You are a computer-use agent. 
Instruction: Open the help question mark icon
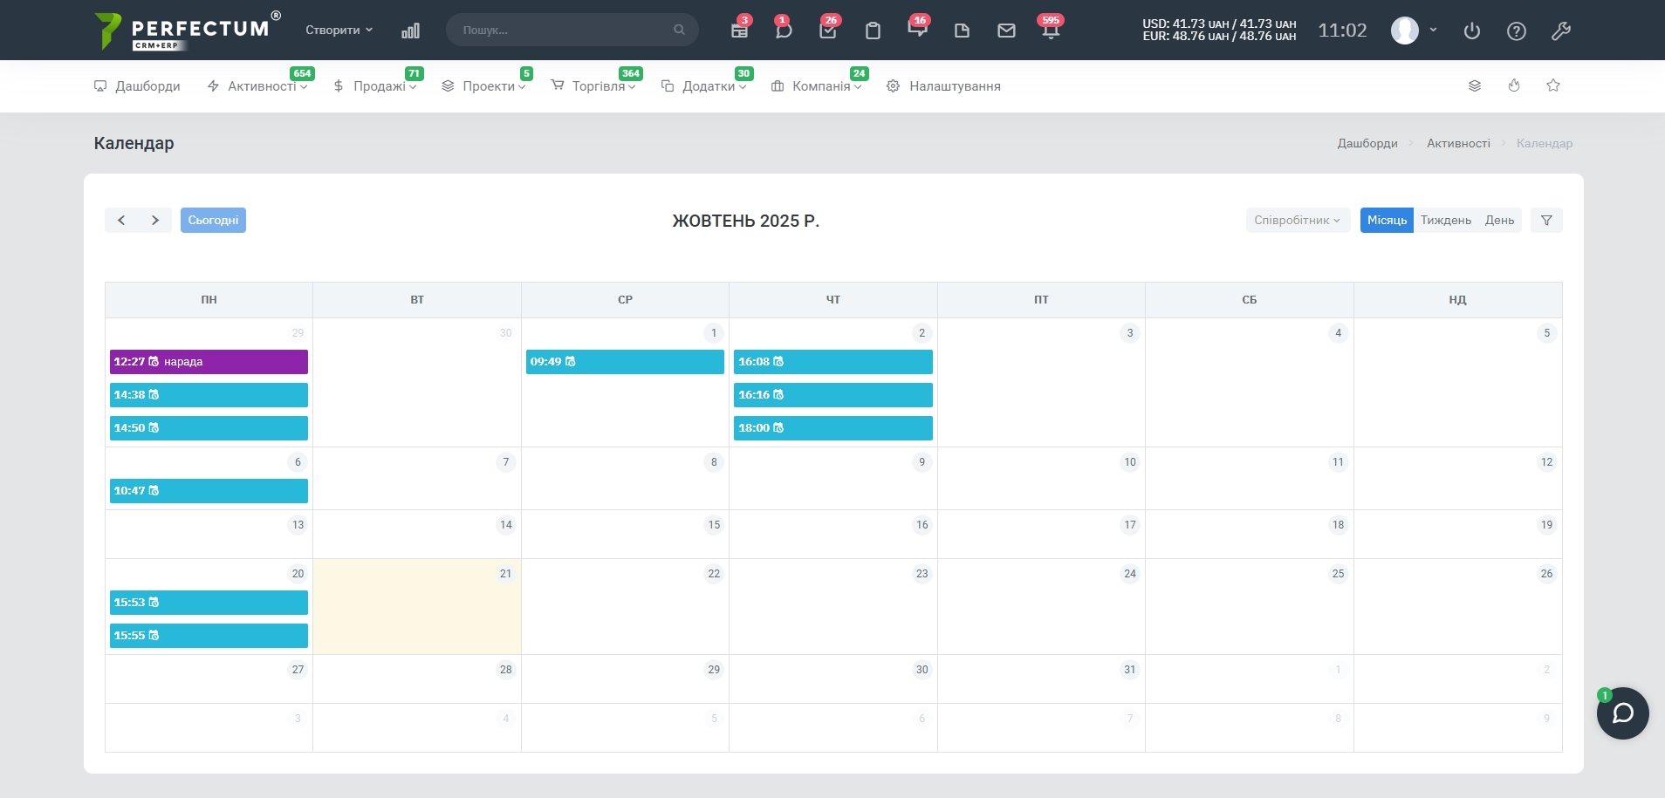[x=1517, y=31]
